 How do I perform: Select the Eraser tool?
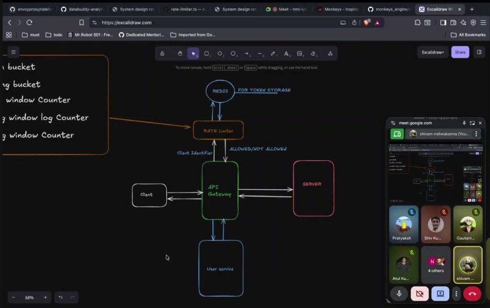click(313, 54)
